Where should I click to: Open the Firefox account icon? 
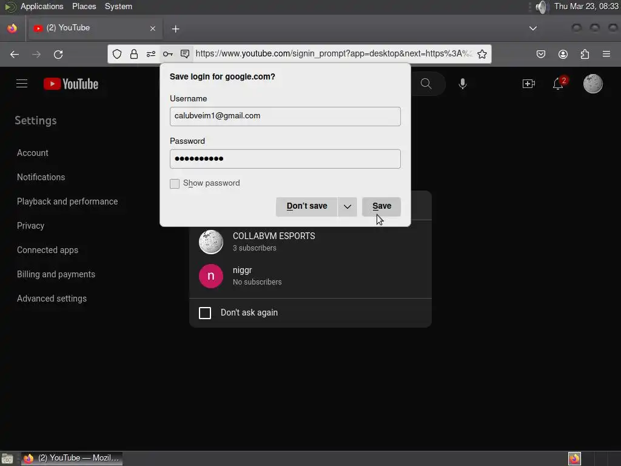(x=563, y=54)
